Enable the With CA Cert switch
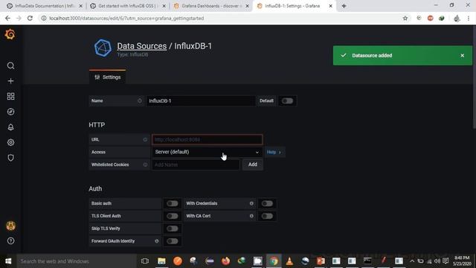The height and width of the screenshot is (268, 476). (x=267, y=216)
